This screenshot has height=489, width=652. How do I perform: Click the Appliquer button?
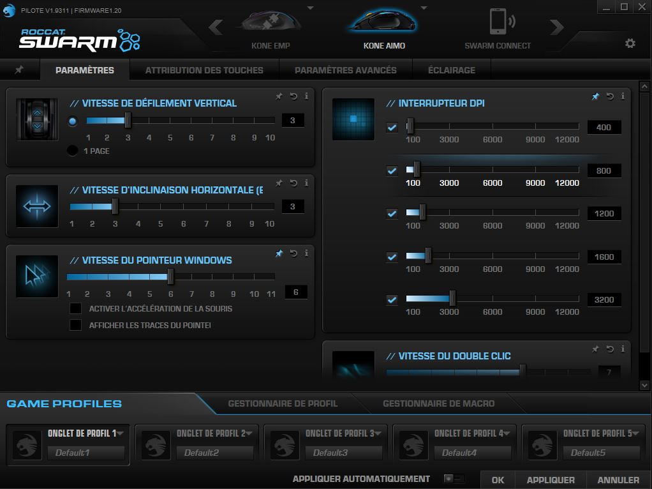pyautogui.click(x=551, y=480)
